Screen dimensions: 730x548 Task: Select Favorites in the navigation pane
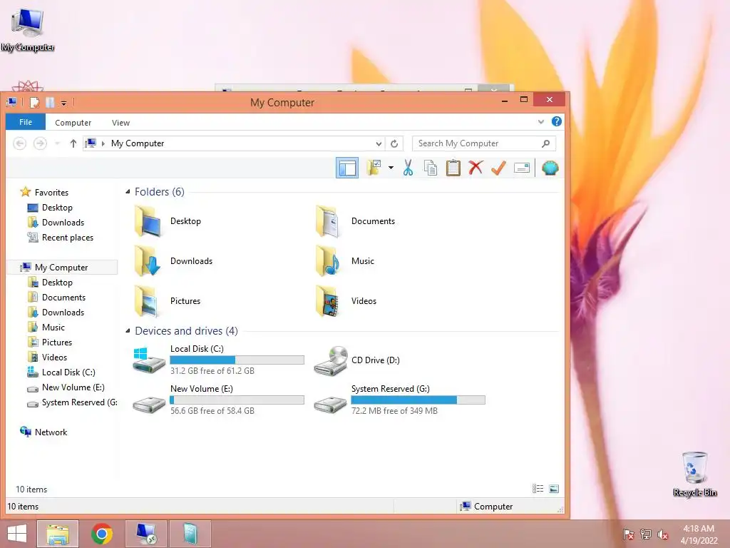click(x=45, y=193)
